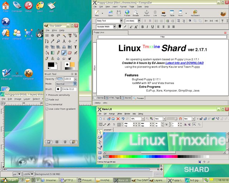Expand the Pressure sensitivity section
This screenshot has width=229, height=183.
47,95
